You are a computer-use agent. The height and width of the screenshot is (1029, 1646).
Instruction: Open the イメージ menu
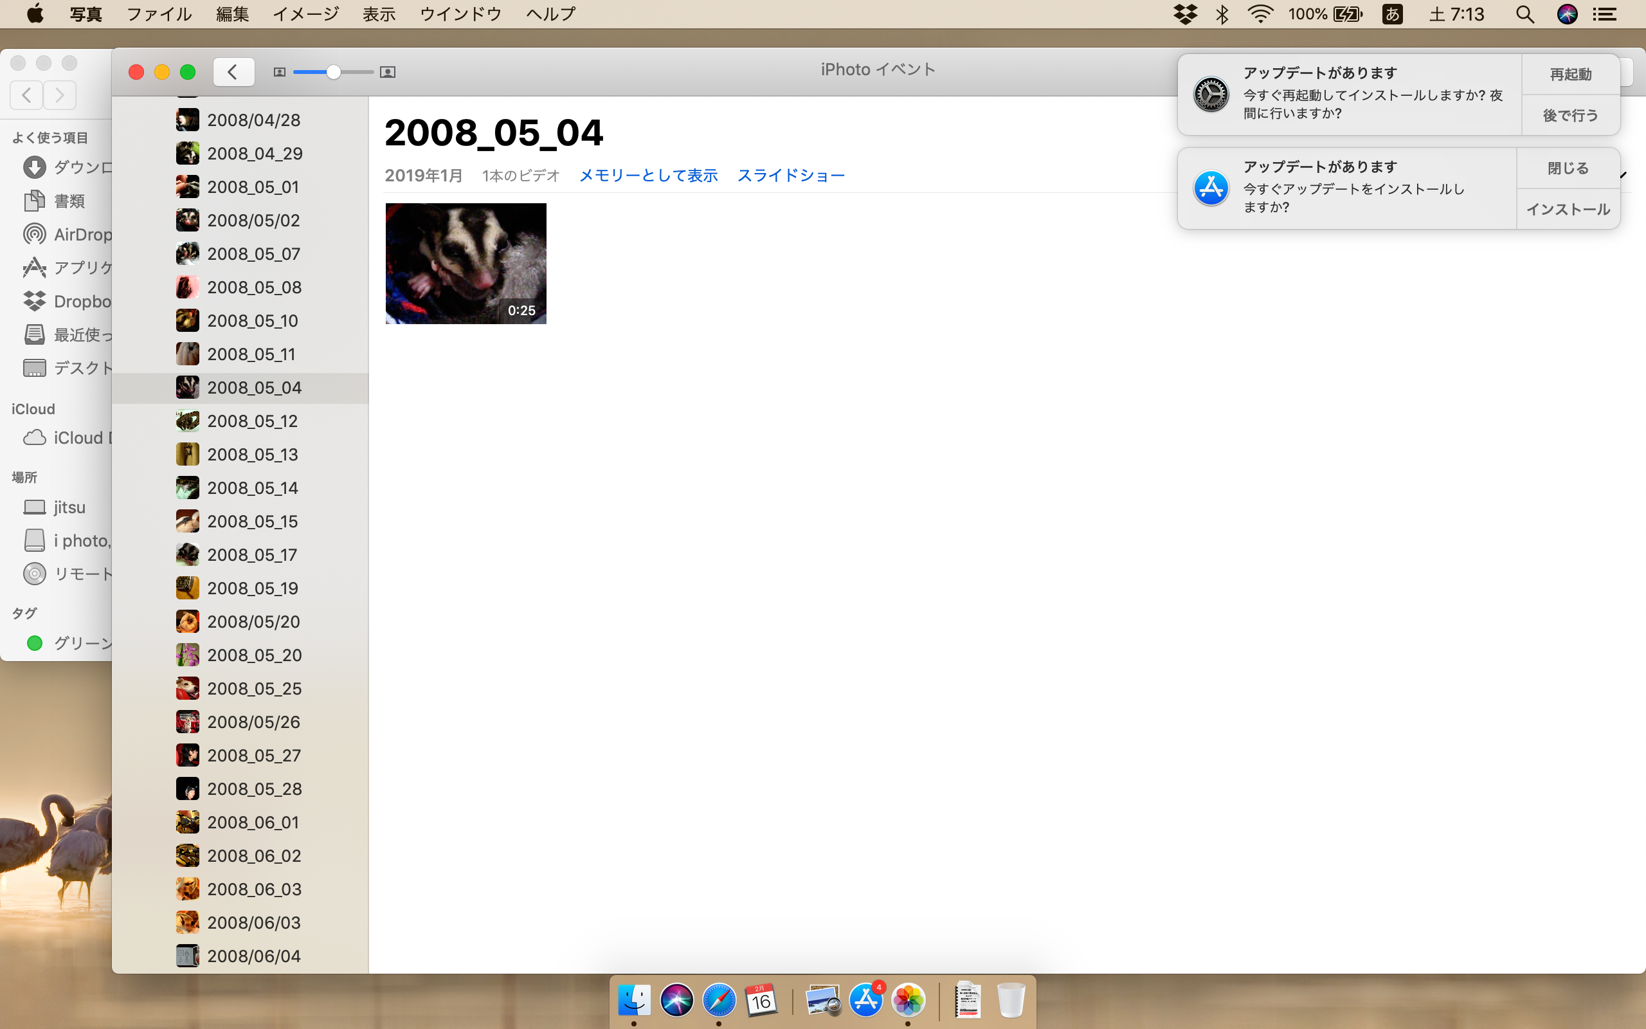[305, 14]
